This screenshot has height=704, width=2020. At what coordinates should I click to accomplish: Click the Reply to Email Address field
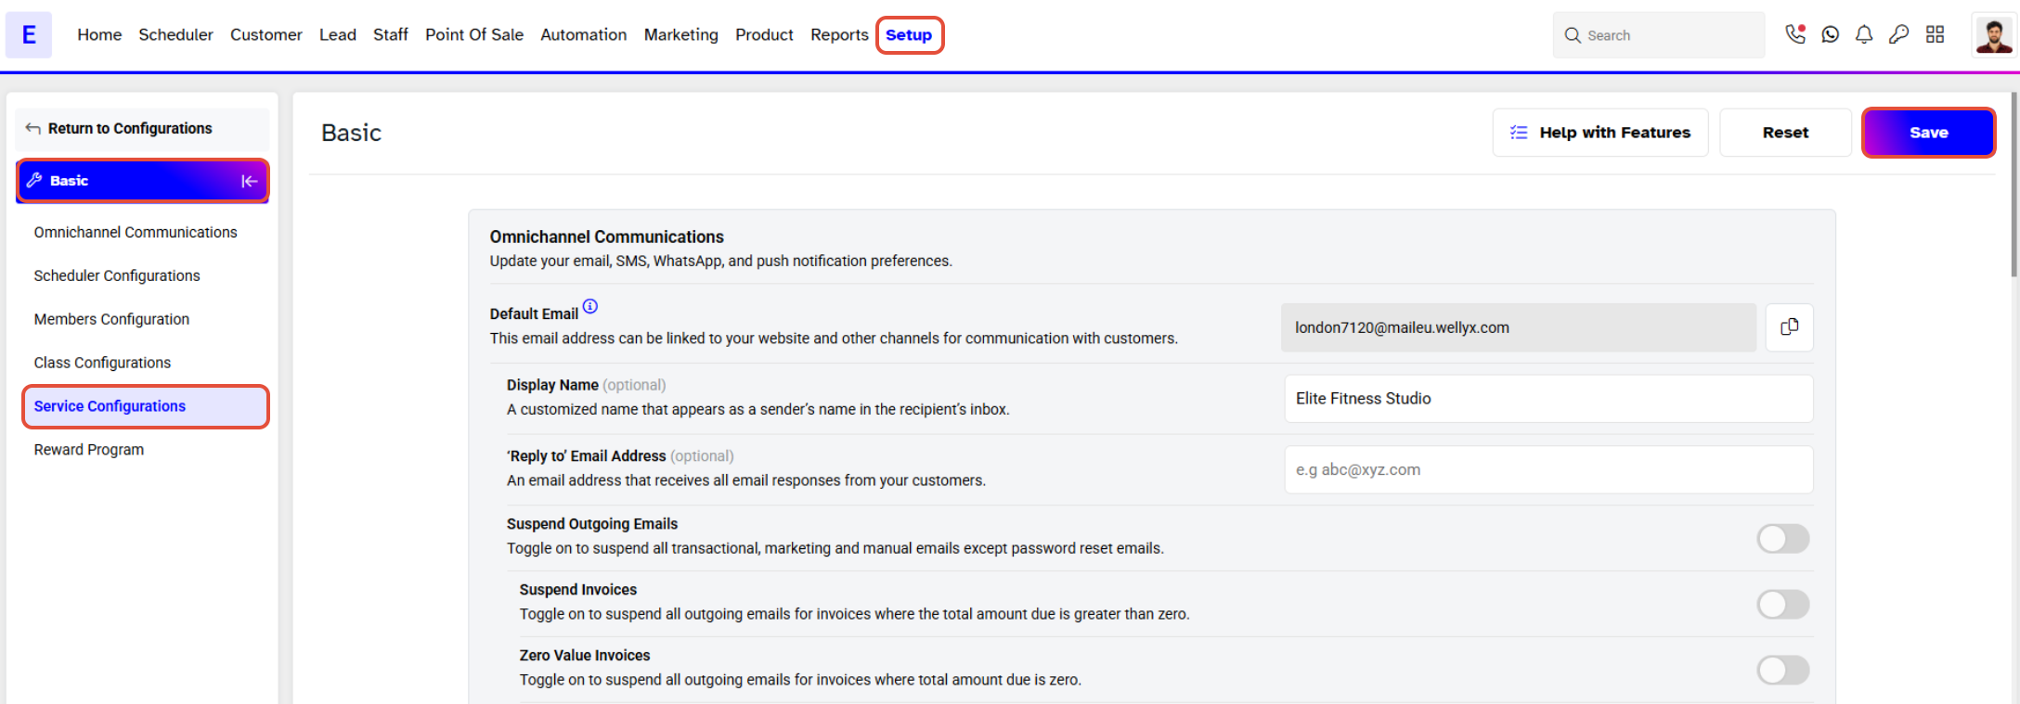(1548, 470)
